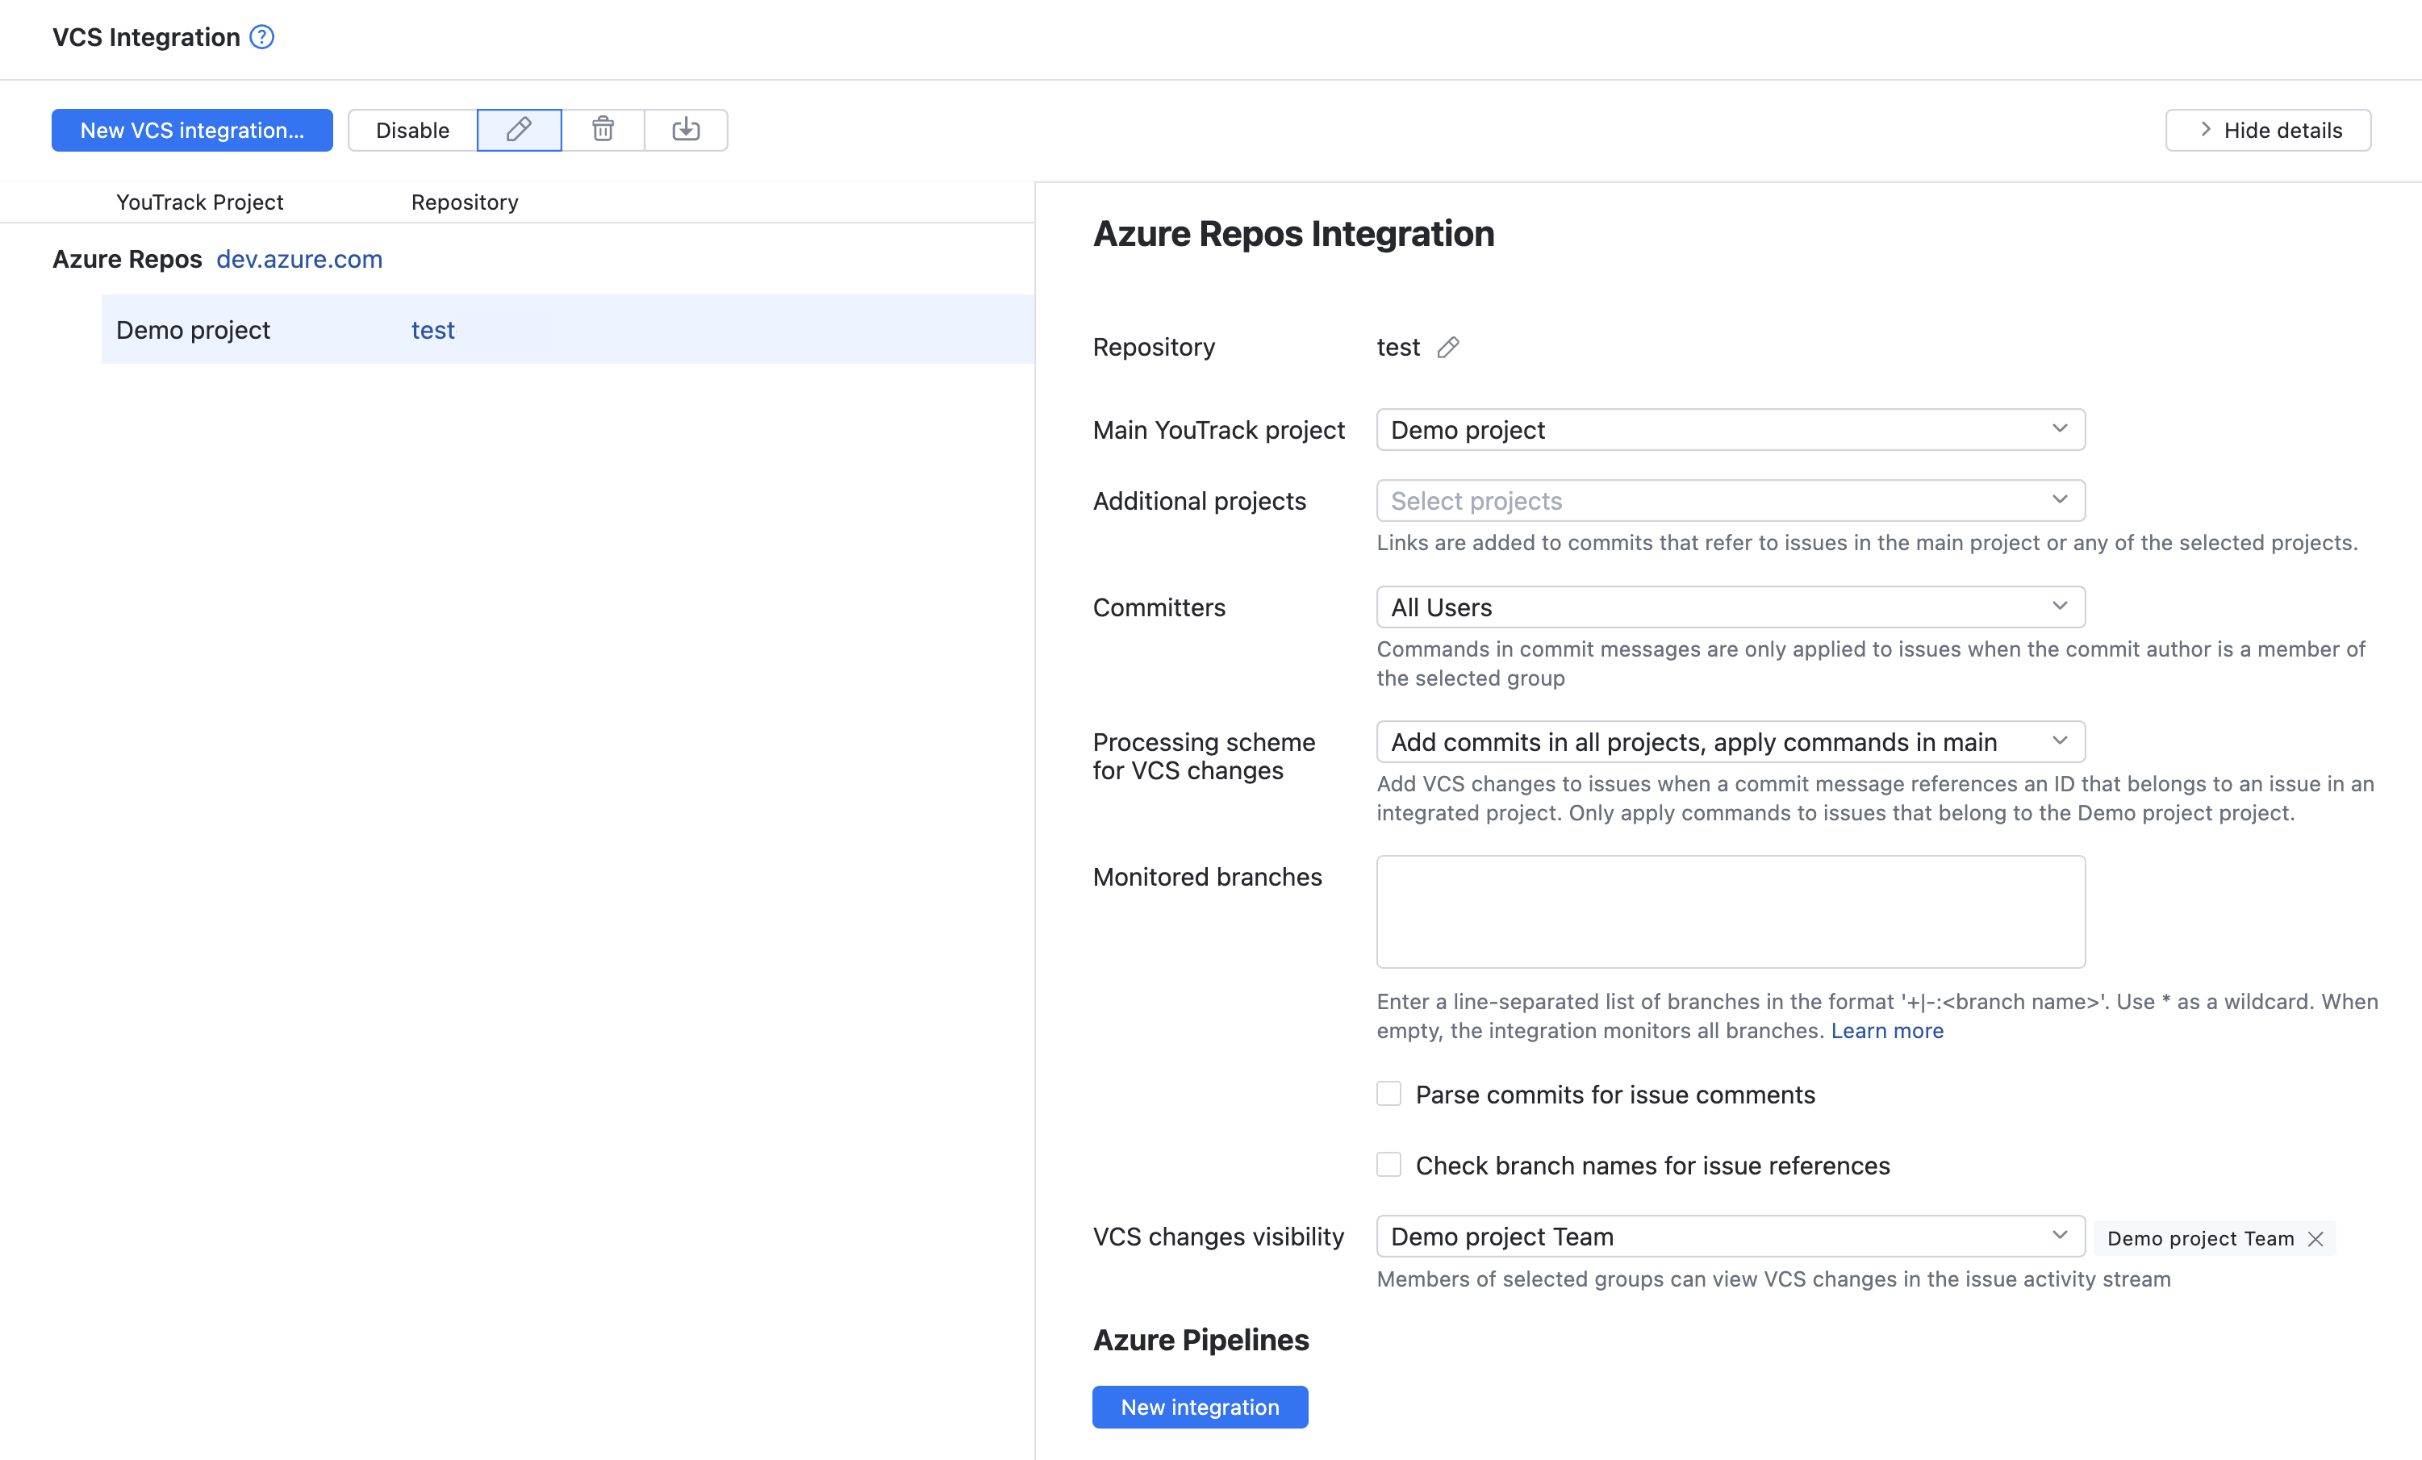The width and height of the screenshot is (2422, 1460).
Task: Open VCS changes visibility dropdown
Action: 1730,1235
